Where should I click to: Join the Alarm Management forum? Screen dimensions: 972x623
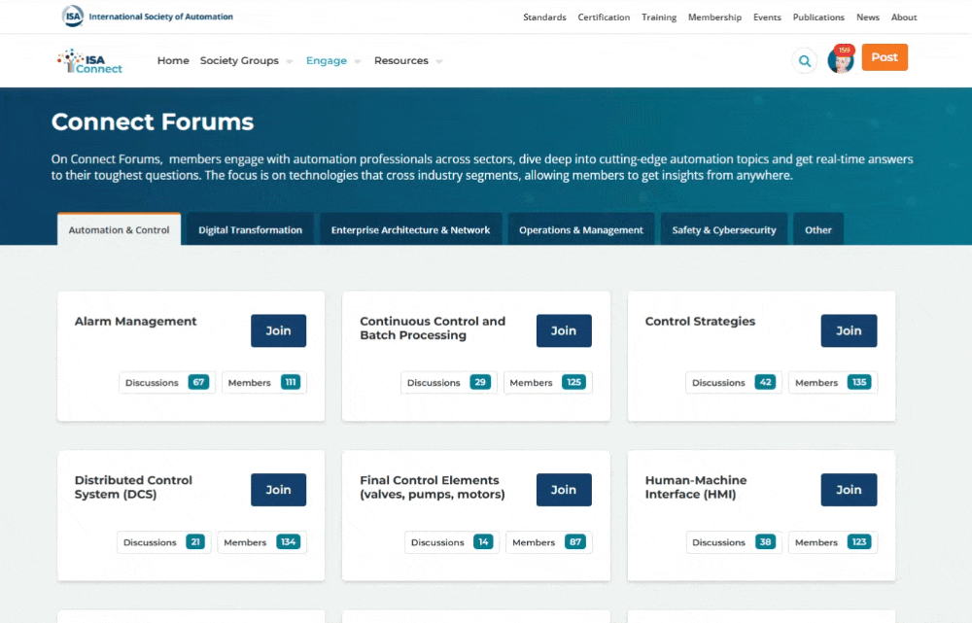pos(278,330)
